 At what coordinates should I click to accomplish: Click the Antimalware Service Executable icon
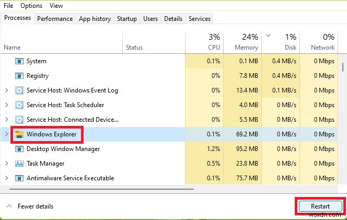pyautogui.click(x=19, y=178)
